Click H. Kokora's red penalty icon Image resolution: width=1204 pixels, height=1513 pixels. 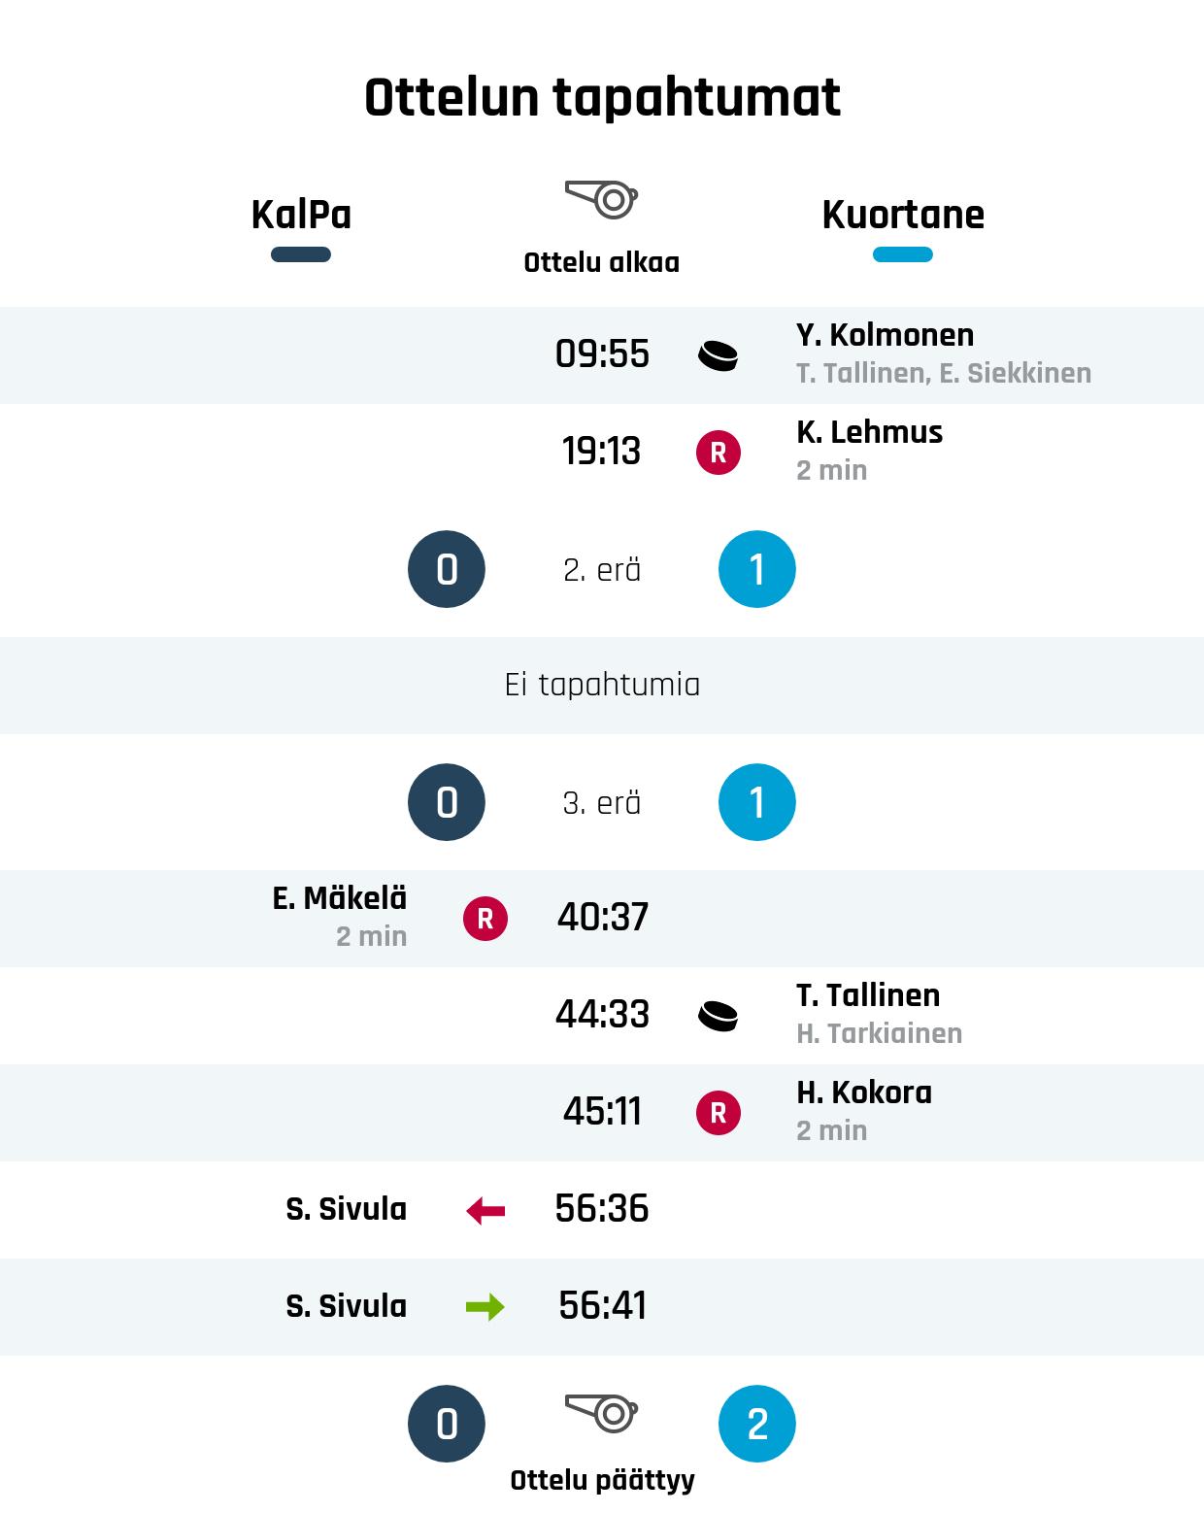click(x=718, y=1113)
